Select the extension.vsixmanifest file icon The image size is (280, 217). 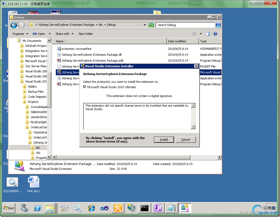(x=59, y=48)
